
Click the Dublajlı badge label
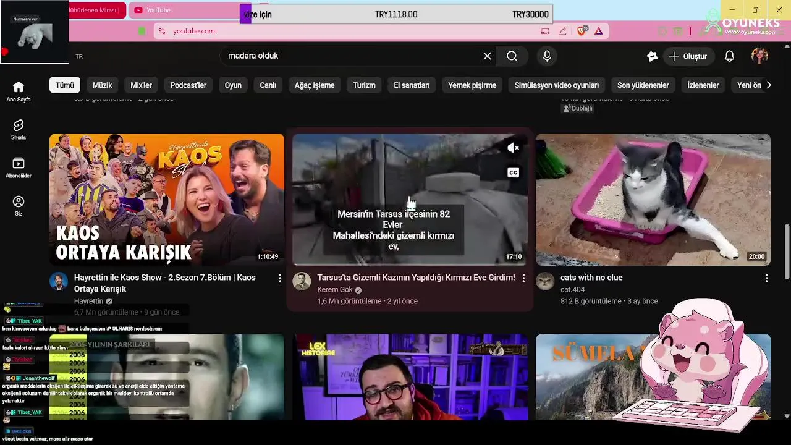[x=578, y=108]
